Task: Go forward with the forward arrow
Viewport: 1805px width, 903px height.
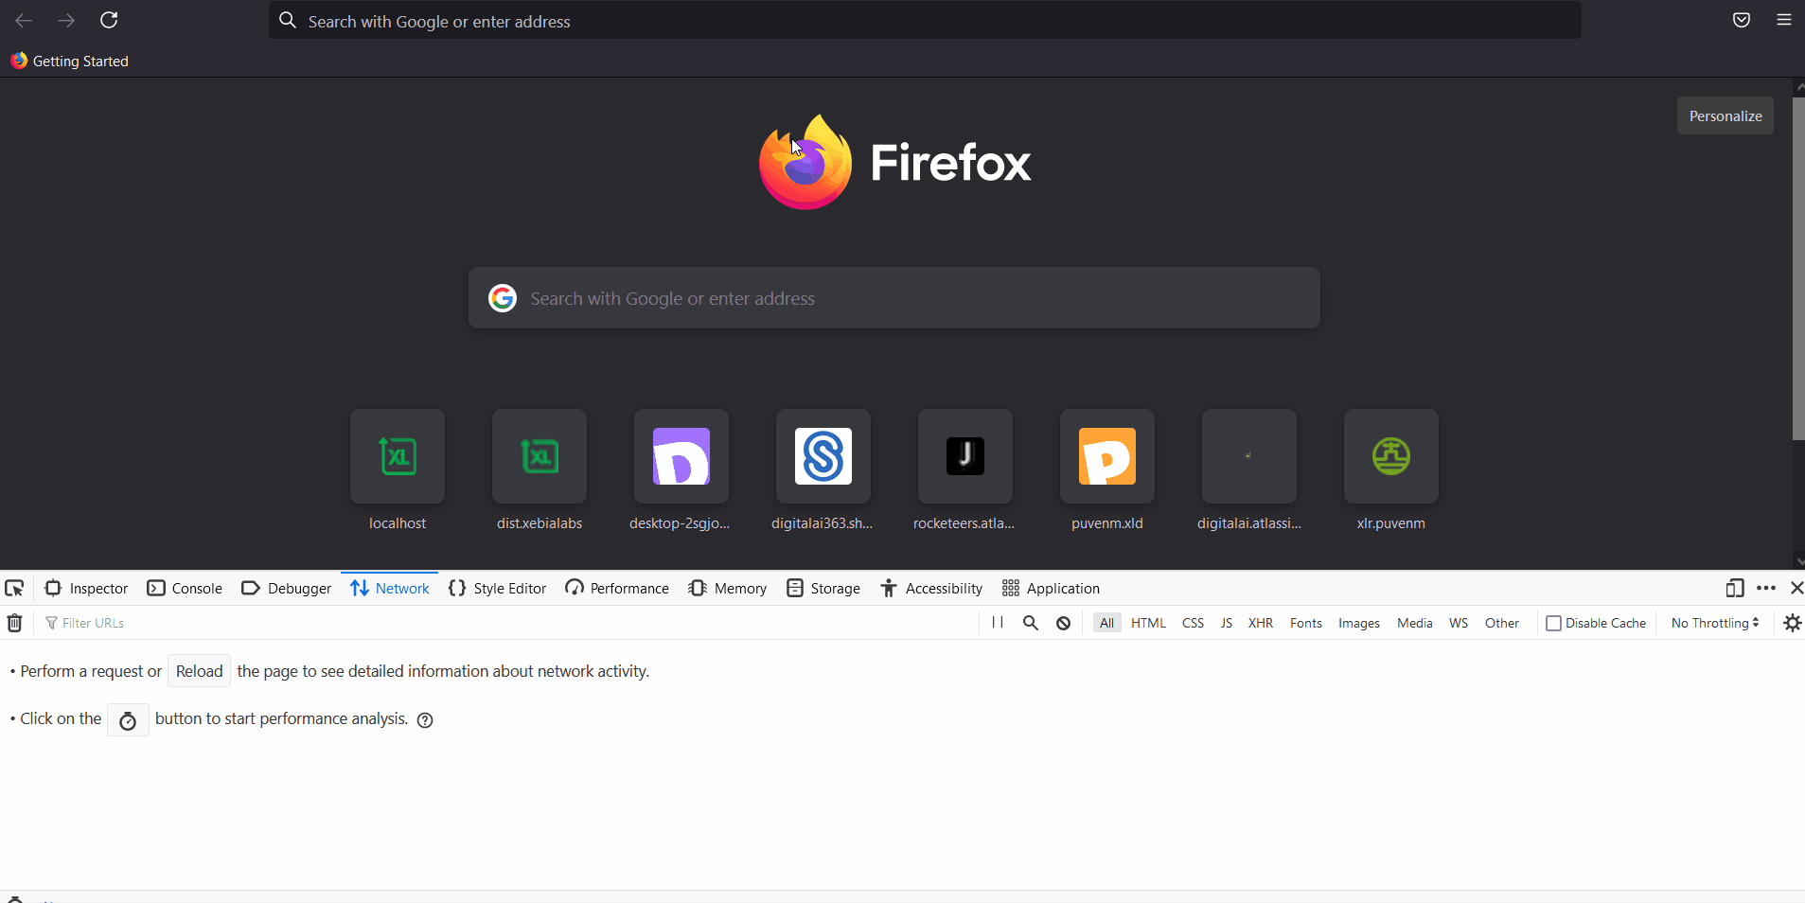Action: click(66, 20)
